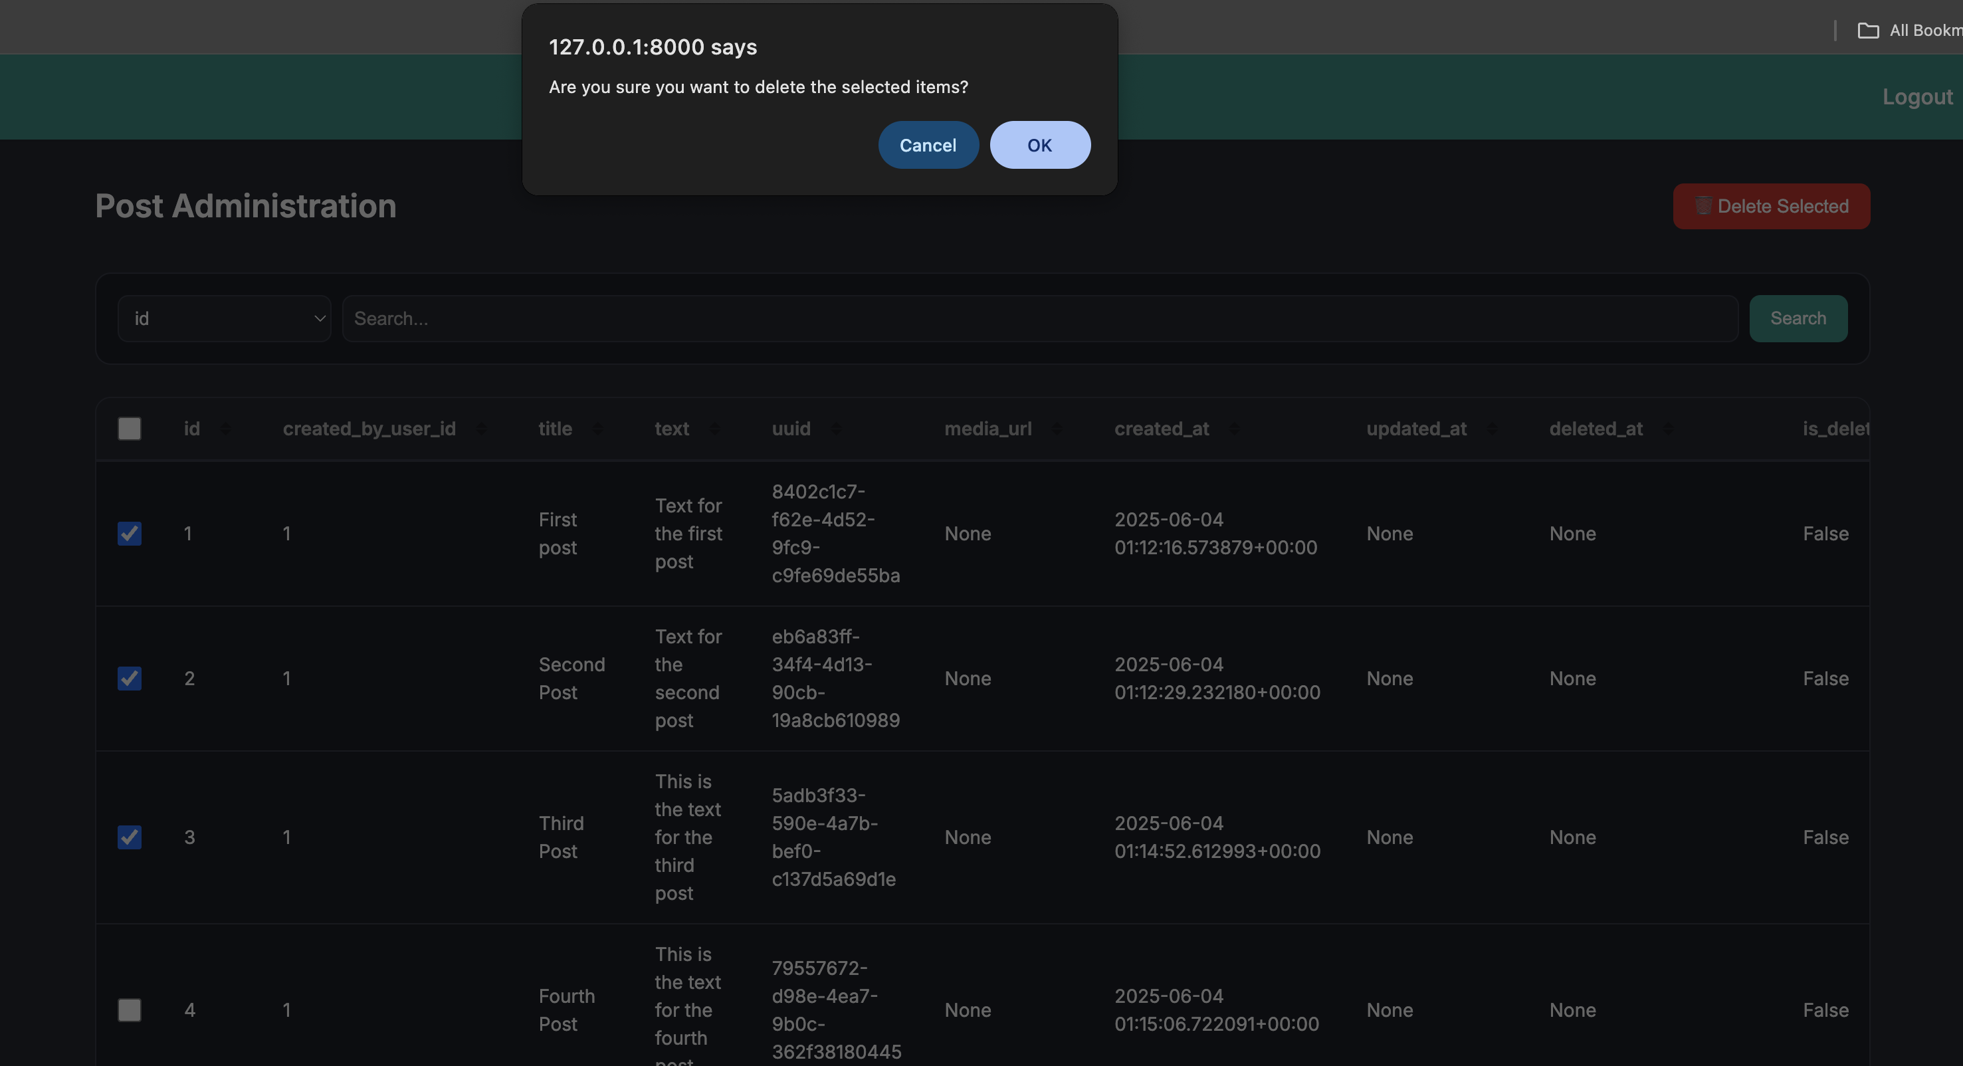Open All Bookmarks folder icon
This screenshot has width=1963, height=1066.
point(1868,31)
